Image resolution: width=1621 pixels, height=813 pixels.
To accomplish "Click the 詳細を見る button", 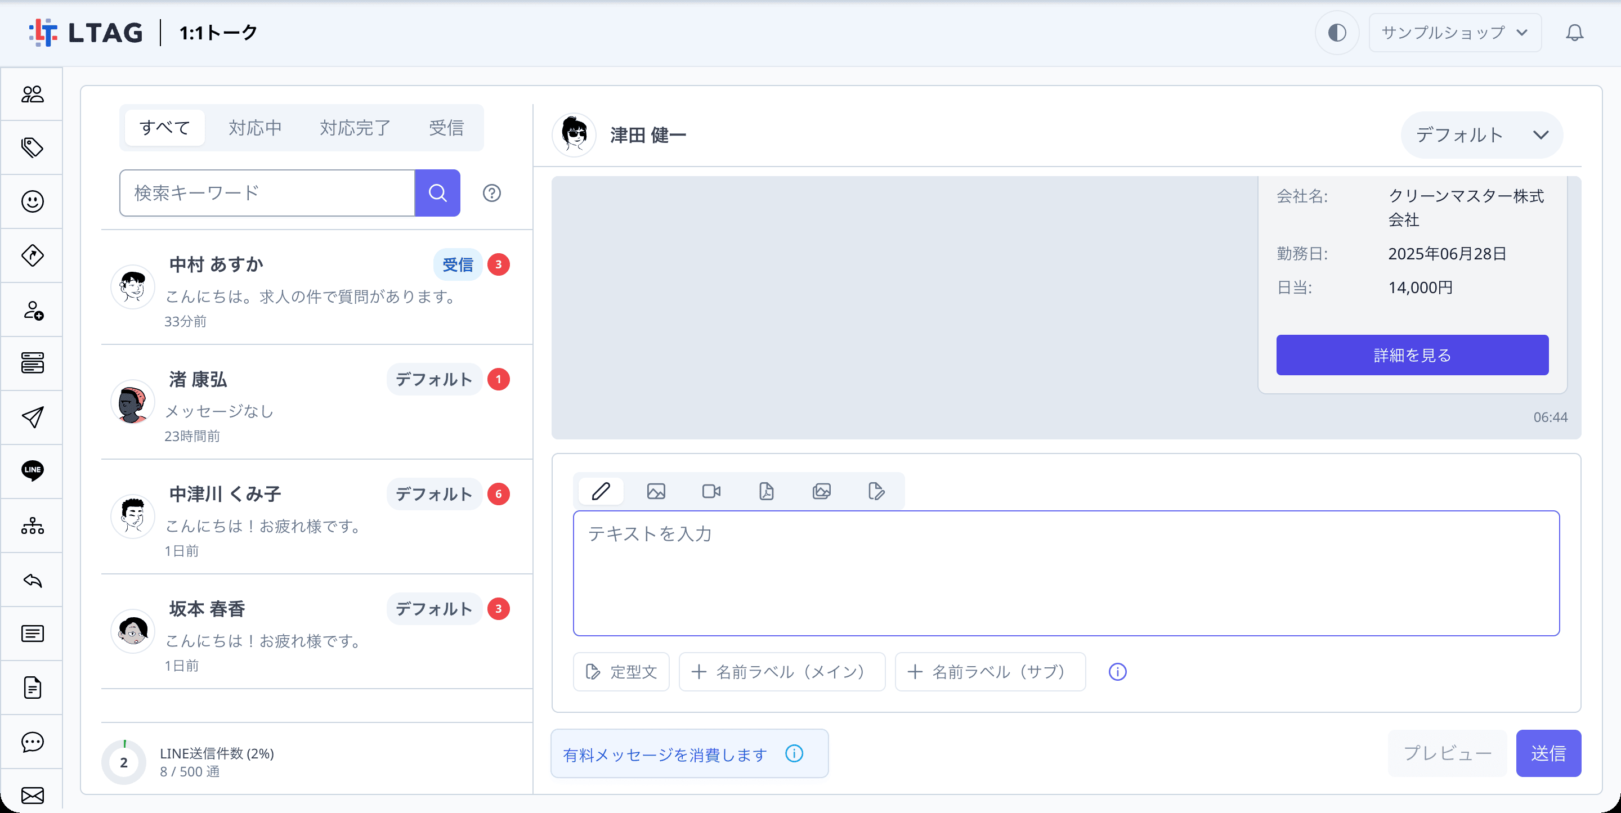I will coord(1412,355).
